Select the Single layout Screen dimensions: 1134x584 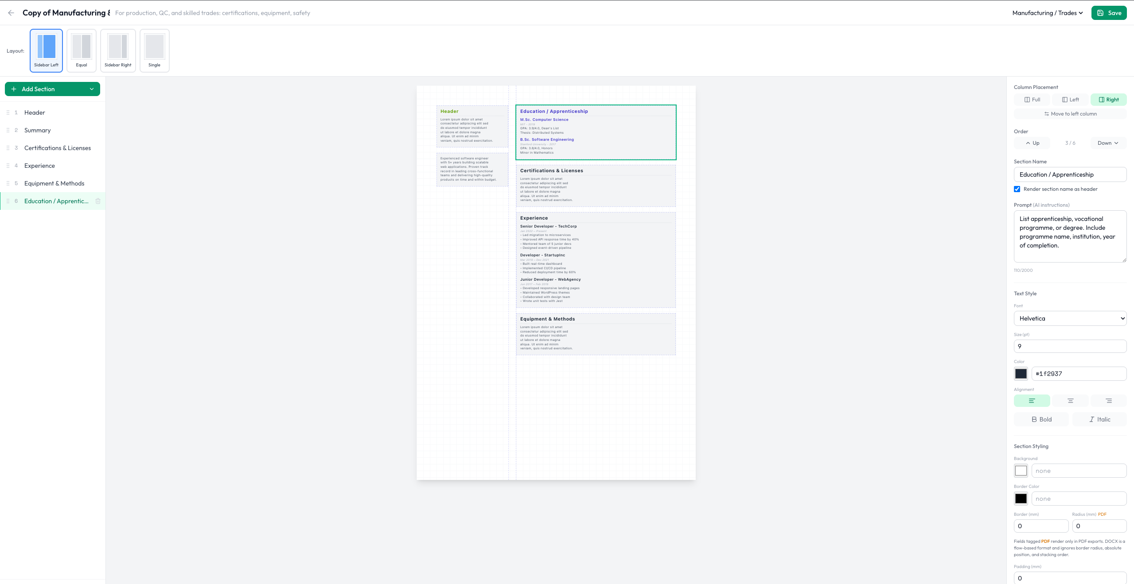click(154, 50)
